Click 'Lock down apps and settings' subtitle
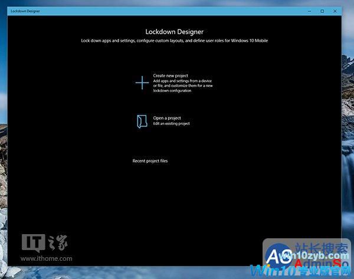 tap(174, 41)
